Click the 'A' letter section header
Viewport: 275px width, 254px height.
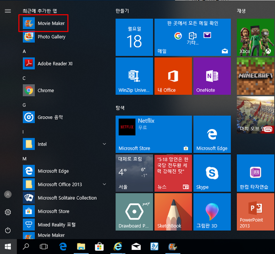(24, 51)
